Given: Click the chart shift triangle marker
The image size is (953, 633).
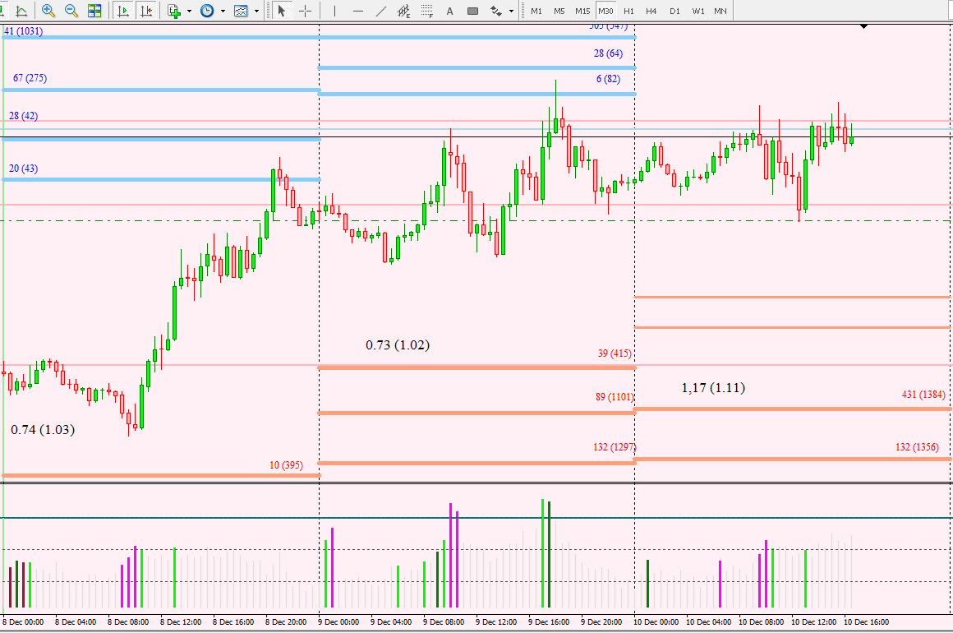Looking at the screenshot, I should click(863, 27).
